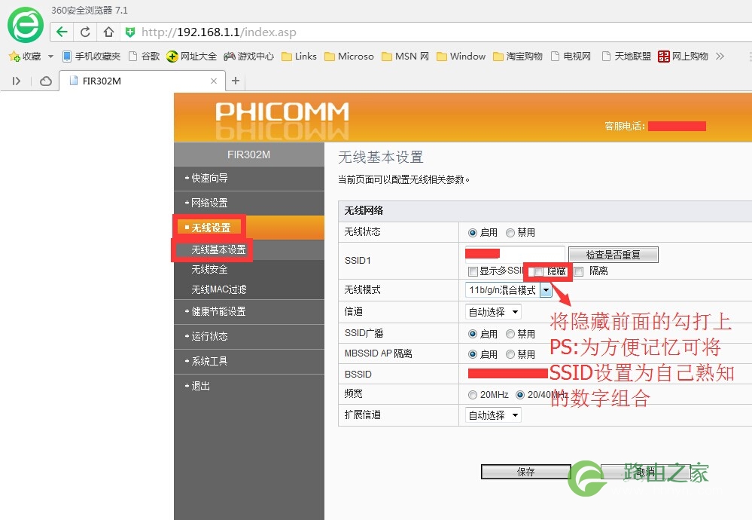Image resolution: width=752 pixels, height=520 pixels.
Task: Open 无线MAC过滤 submenu
Action: click(x=219, y=289)
